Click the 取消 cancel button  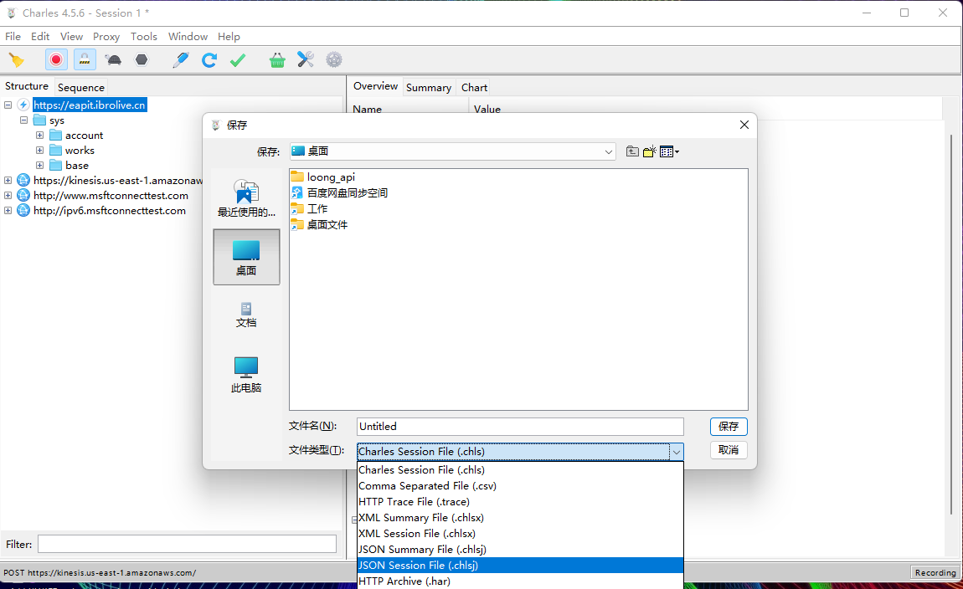(729, 450)
